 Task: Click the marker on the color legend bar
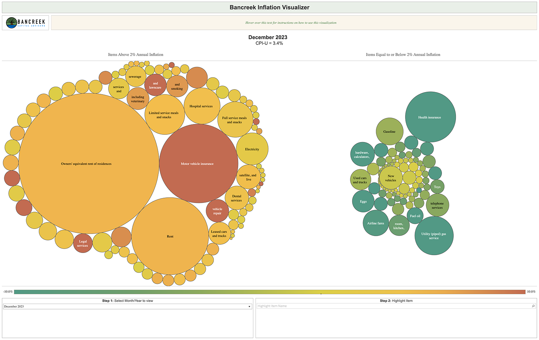(x=320, y=294)
